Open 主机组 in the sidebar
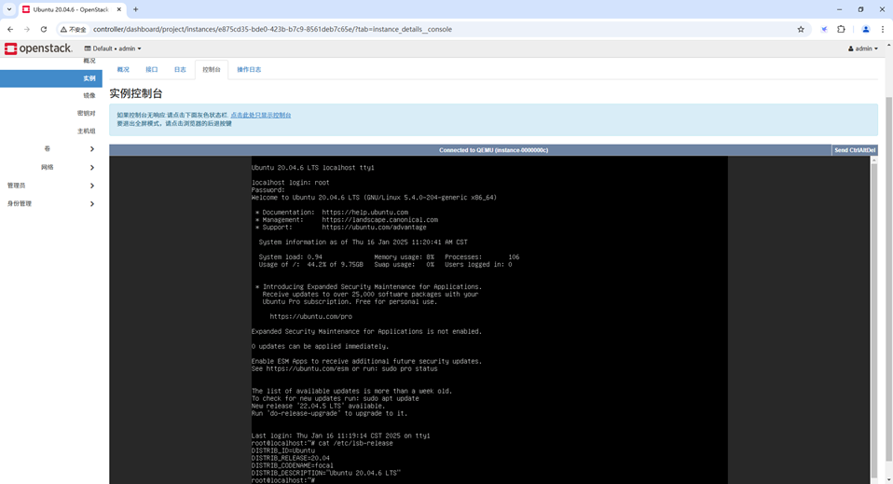 point(87,131)
